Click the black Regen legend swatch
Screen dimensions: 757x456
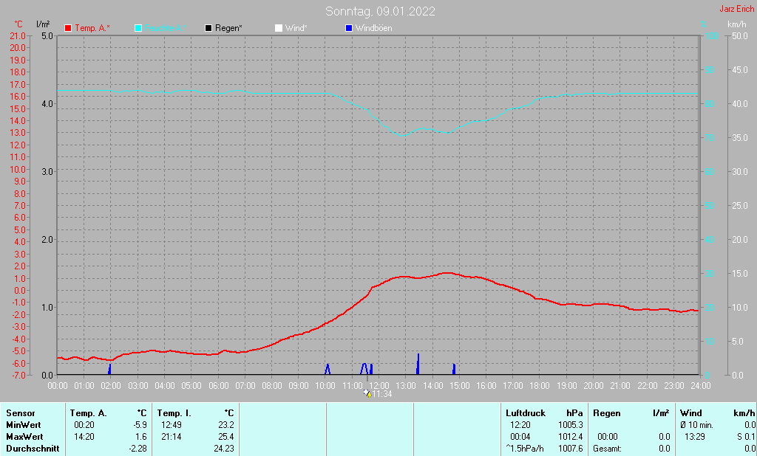pos(208,29)
